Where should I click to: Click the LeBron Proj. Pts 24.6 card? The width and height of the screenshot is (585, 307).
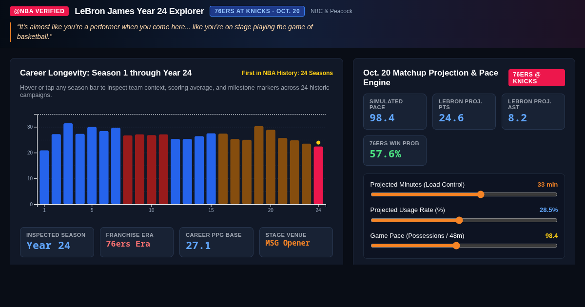464,112
